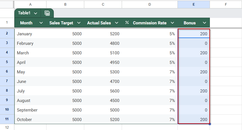Screen dimensions: 242x130
Task: Select row 5 header
Action: [x=7, y=62]
